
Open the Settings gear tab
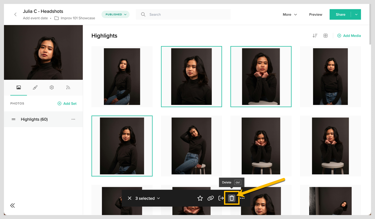[x=52, y=87]
